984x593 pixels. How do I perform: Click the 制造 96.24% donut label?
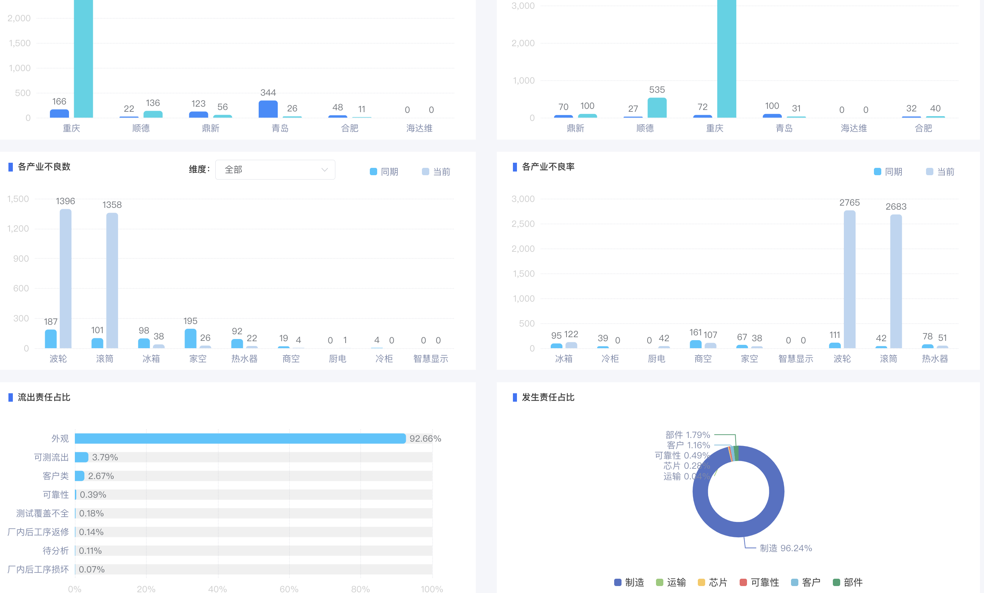pos(786,548)
